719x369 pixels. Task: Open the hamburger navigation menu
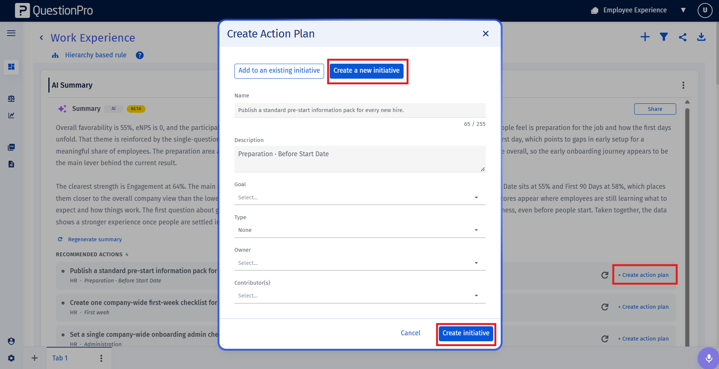[x=11, y=33]
